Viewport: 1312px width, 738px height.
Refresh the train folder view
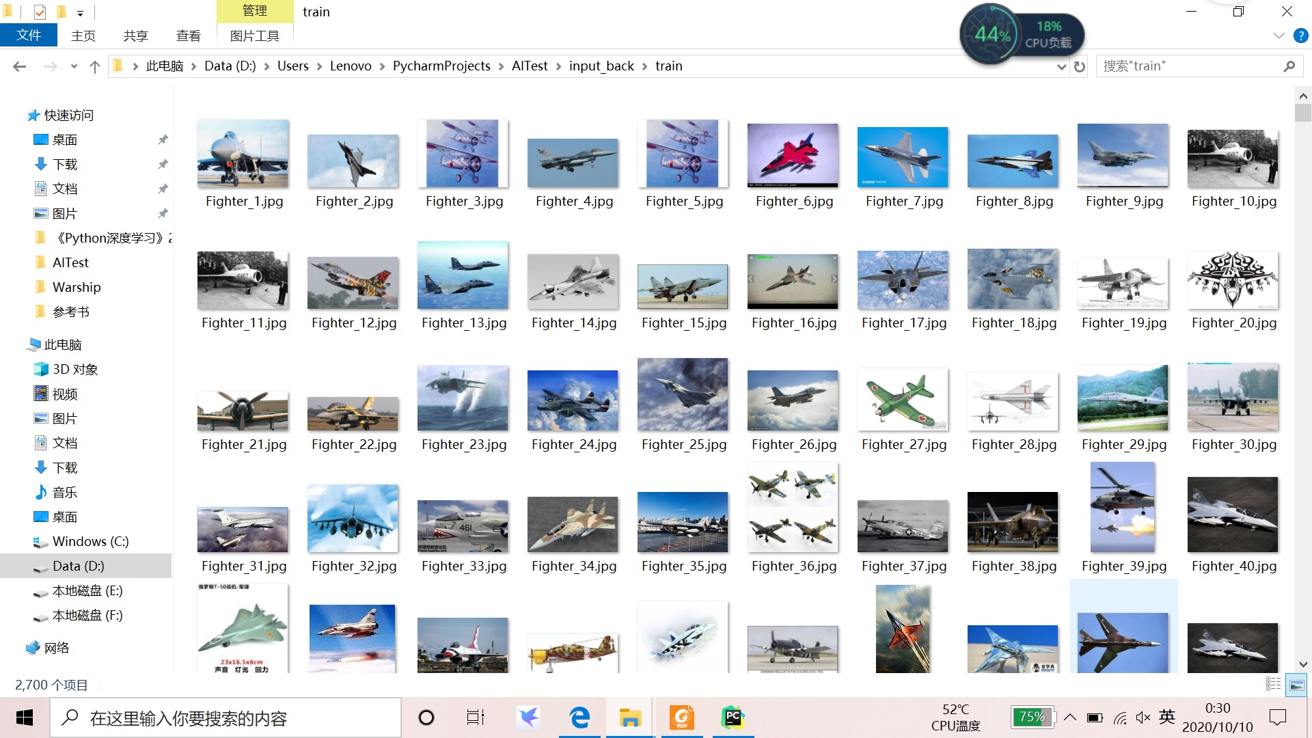tap(1080, 66)
